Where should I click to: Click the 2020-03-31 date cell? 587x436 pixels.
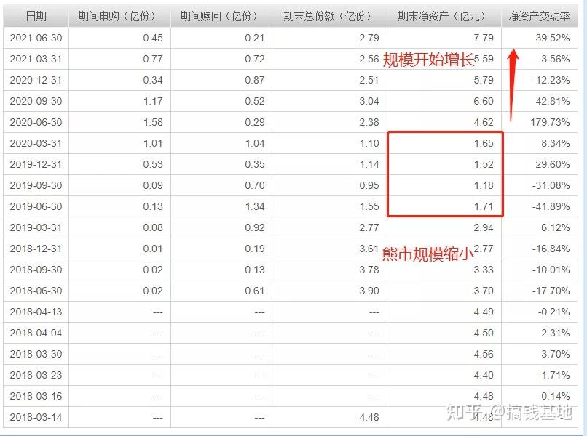[x=36, y=143]
